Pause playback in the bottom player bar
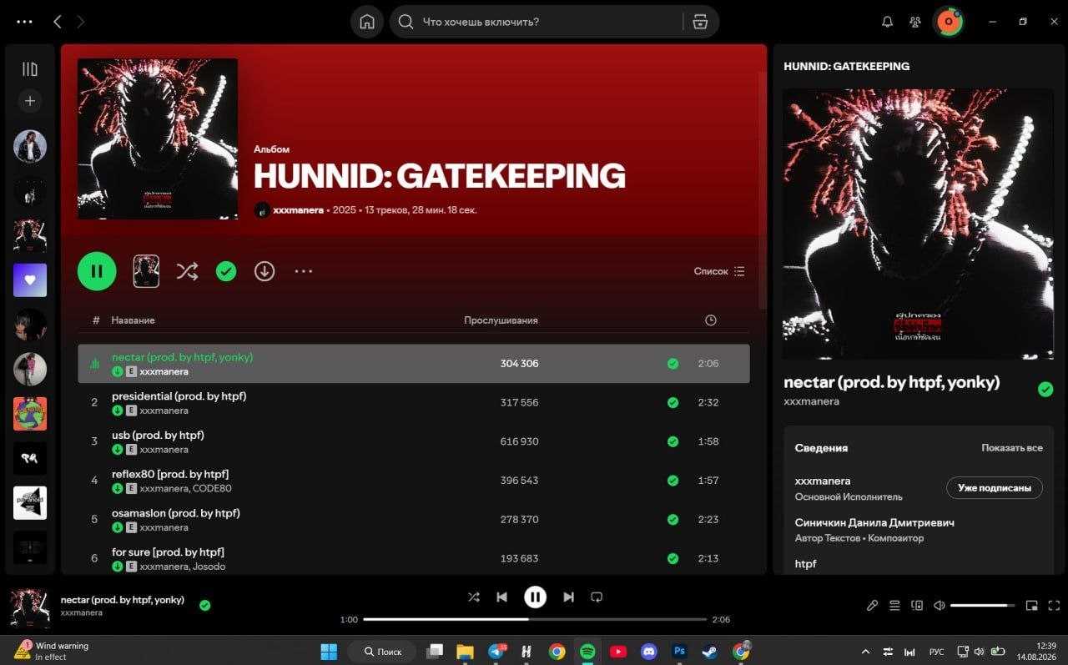The height and width of the screenshot is (665, 1068). 535,597
